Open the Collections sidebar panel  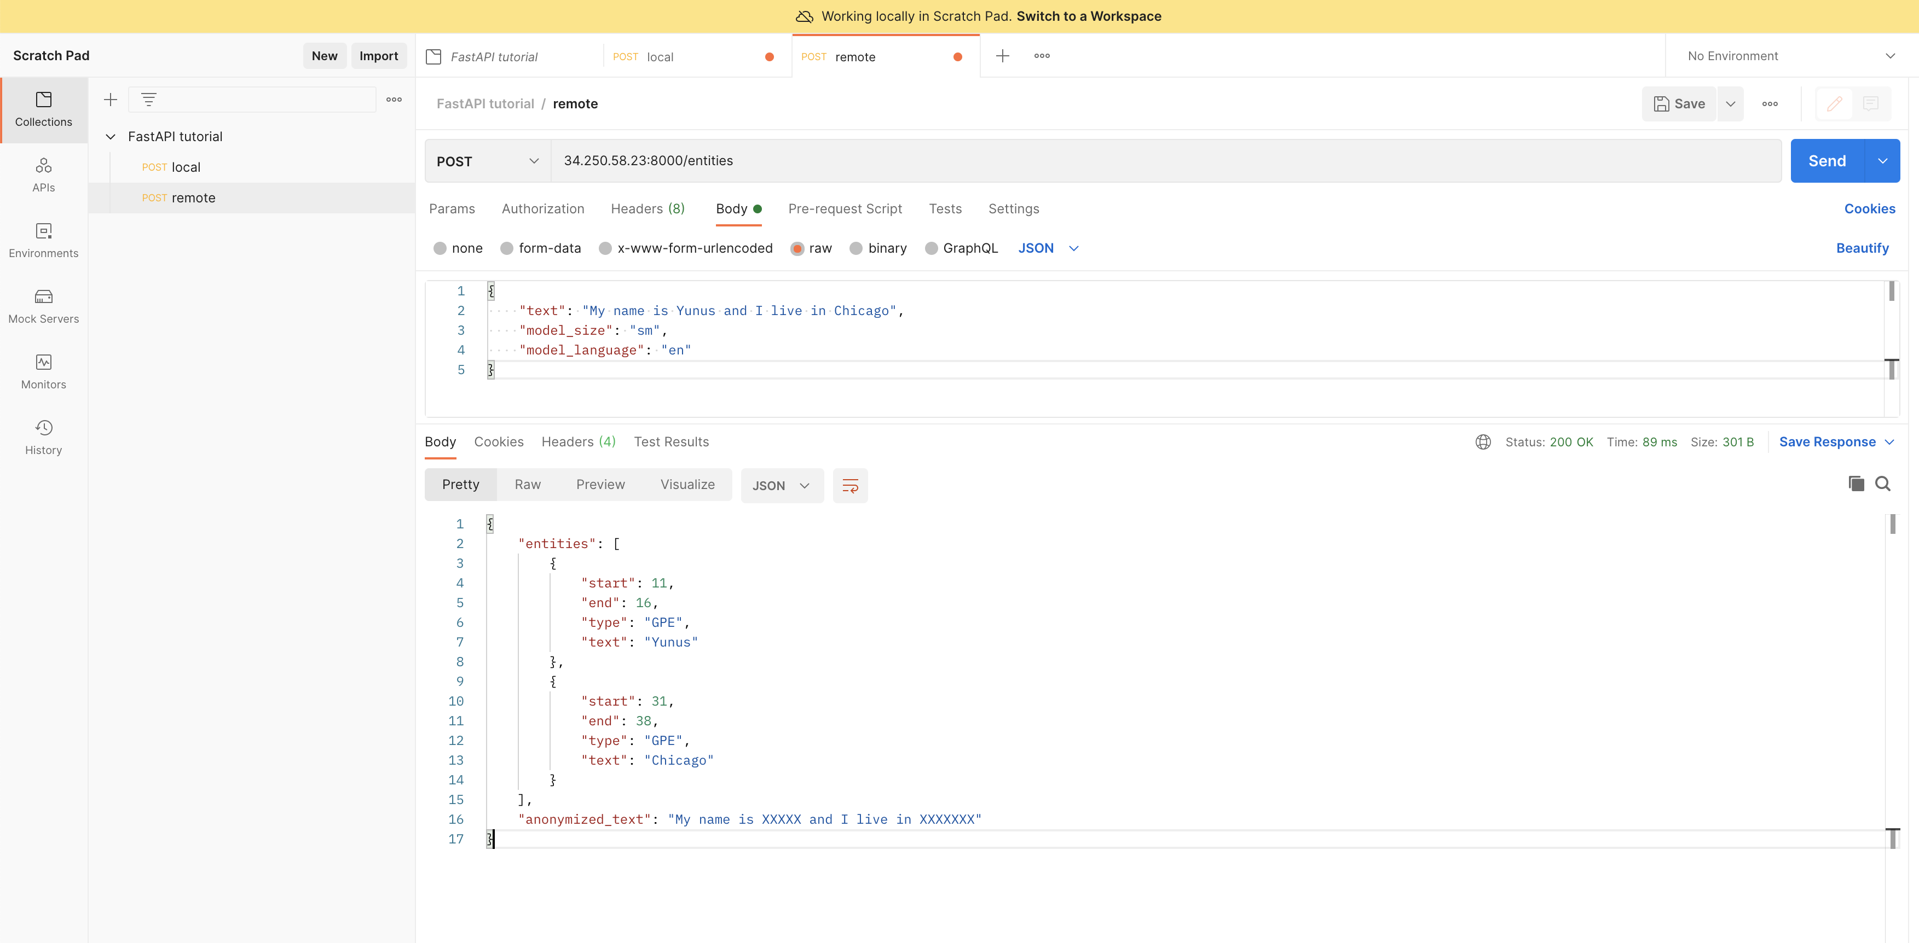43,109
